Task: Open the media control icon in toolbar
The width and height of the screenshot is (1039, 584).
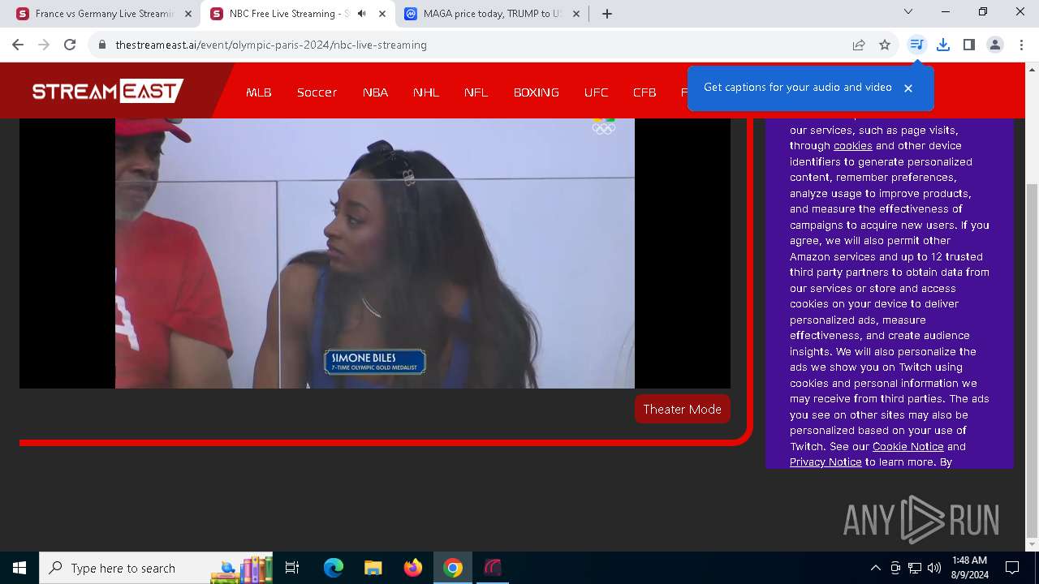Action: [916, 45]
